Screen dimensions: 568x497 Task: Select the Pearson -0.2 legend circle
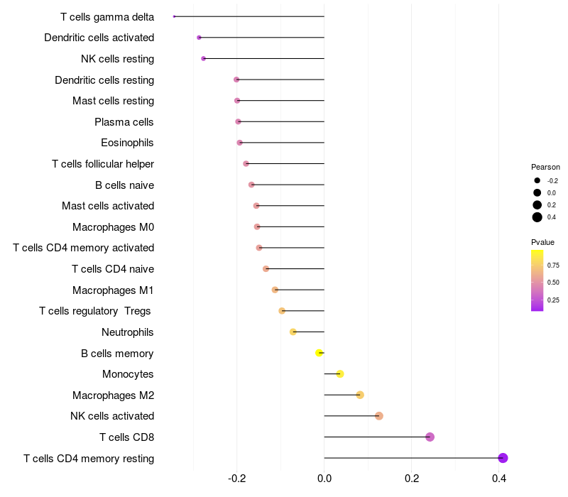coord(537,180)
